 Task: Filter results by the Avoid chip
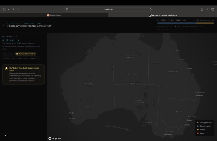(x=35, y=58)
